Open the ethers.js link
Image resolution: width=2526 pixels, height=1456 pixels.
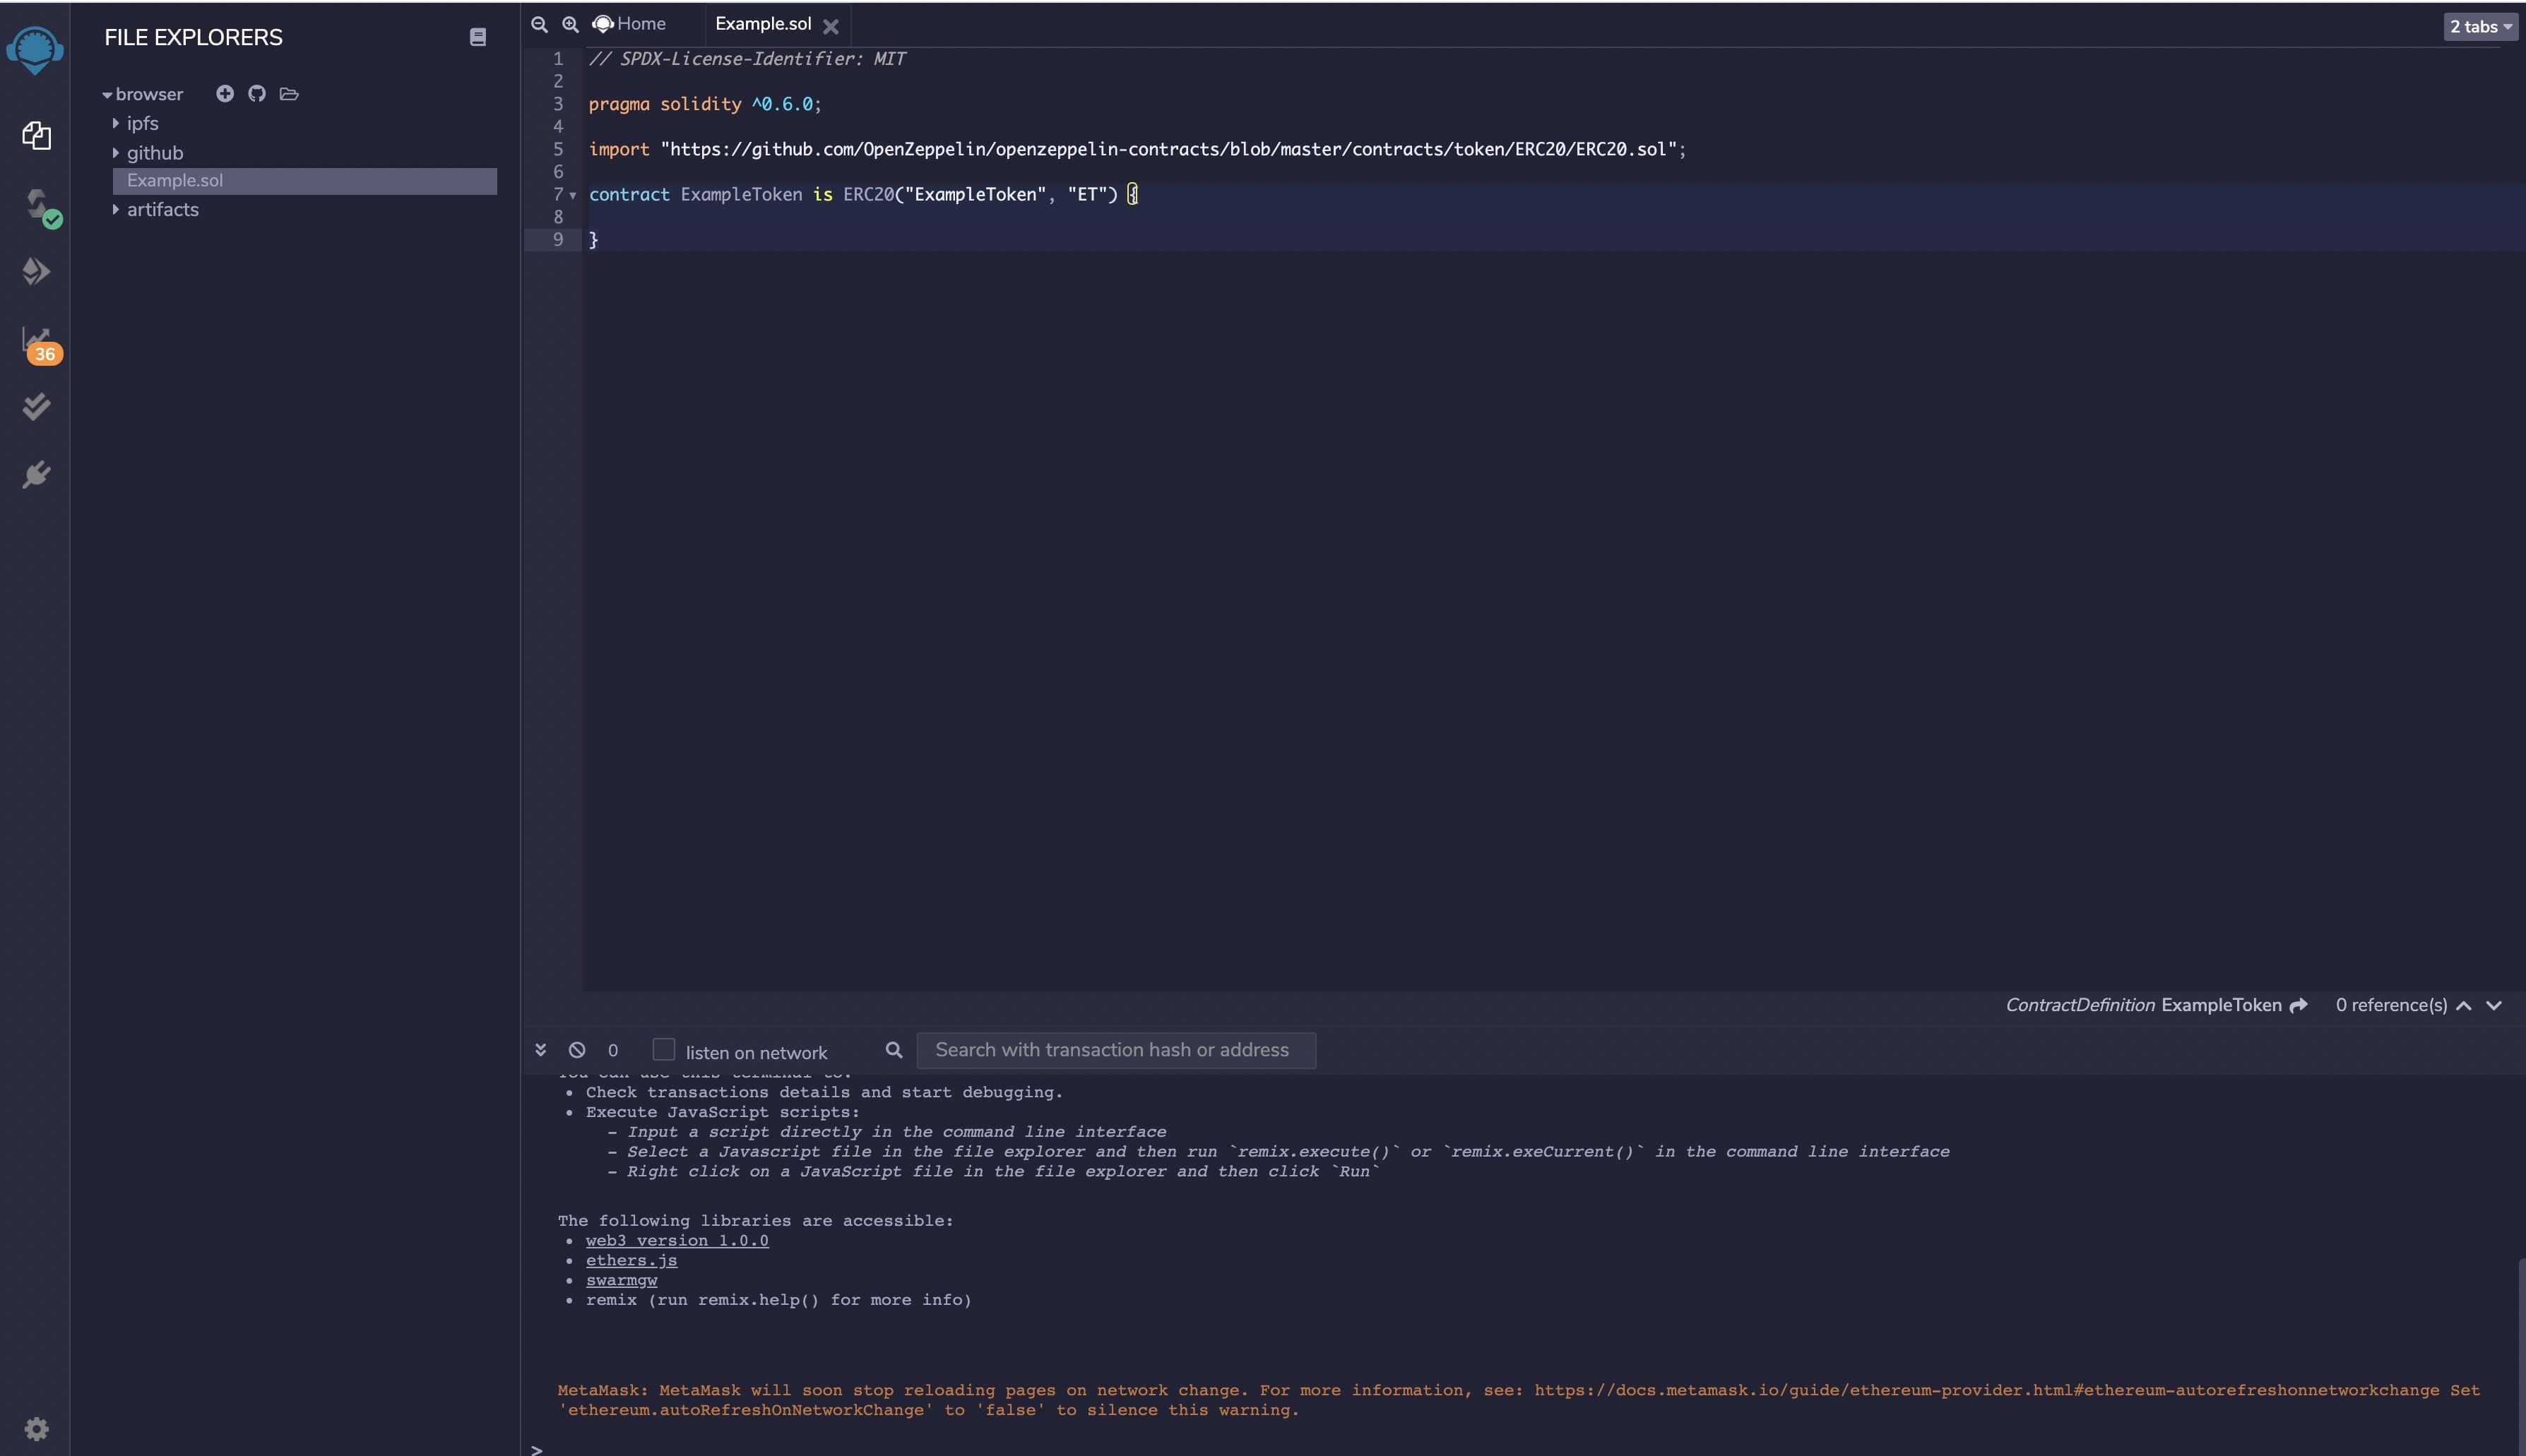point(631,1260)
